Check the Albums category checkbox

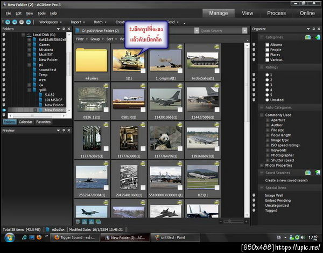pyautogui.click(x=268, y=45)
